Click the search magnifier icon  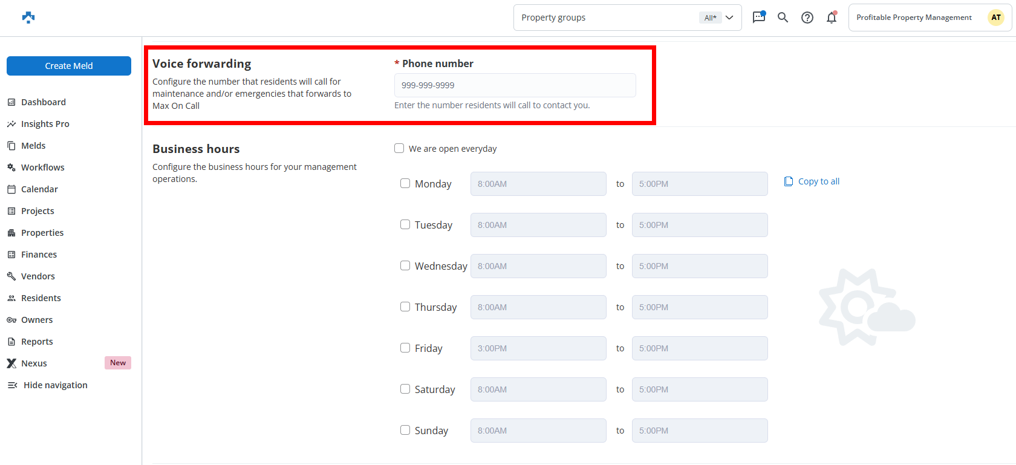[x=783, y=18]
